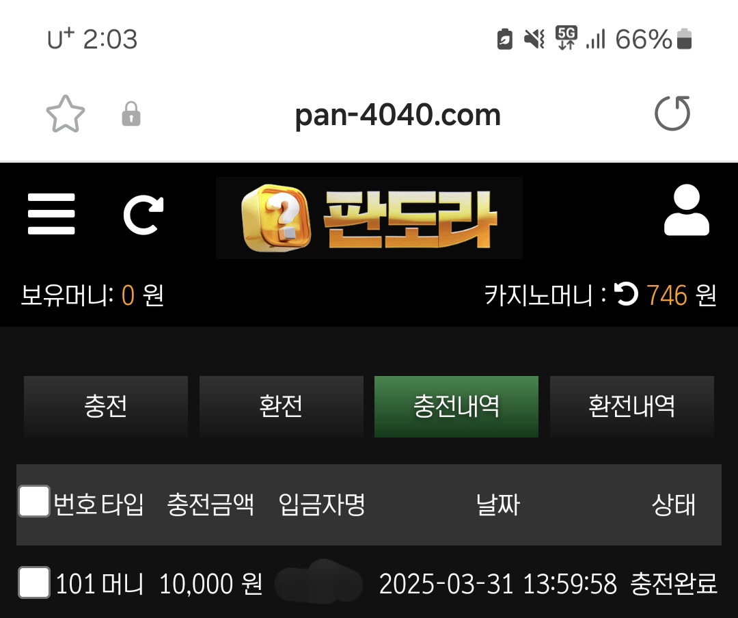Select the 충전내역 tab

point(456,407)
